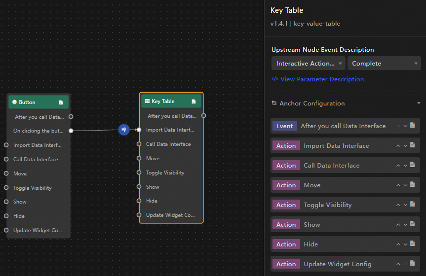Click the document icon on the Key Table node header

194,102
